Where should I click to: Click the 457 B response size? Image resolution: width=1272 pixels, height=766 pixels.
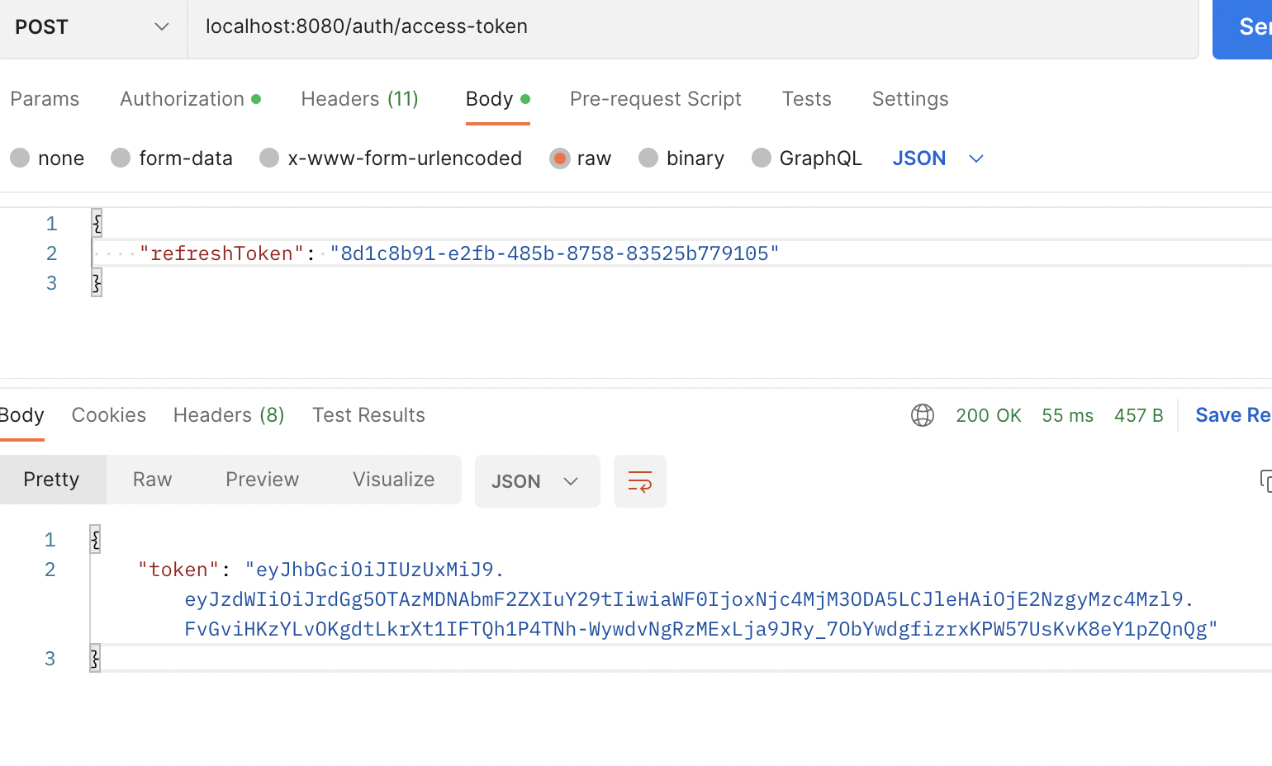[x=1138, y=415]
